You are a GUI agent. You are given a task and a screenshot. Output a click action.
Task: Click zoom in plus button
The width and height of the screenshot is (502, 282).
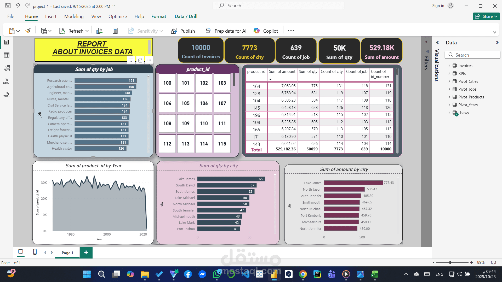click(x=471, y=262)
